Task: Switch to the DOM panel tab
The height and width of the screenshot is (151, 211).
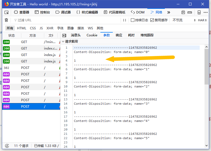Action: click(x=138, y=12)
